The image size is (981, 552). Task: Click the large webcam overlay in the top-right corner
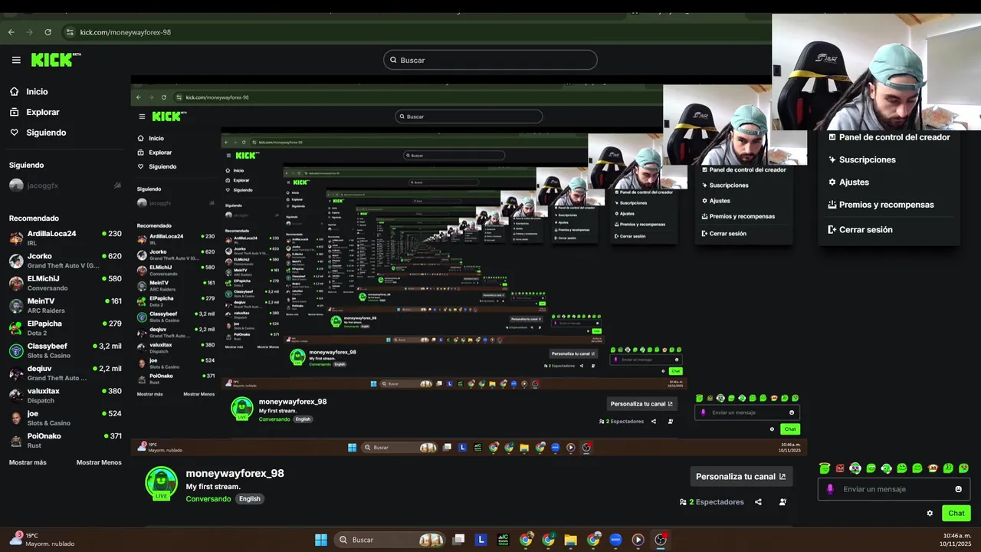click(x=876, y=72)
